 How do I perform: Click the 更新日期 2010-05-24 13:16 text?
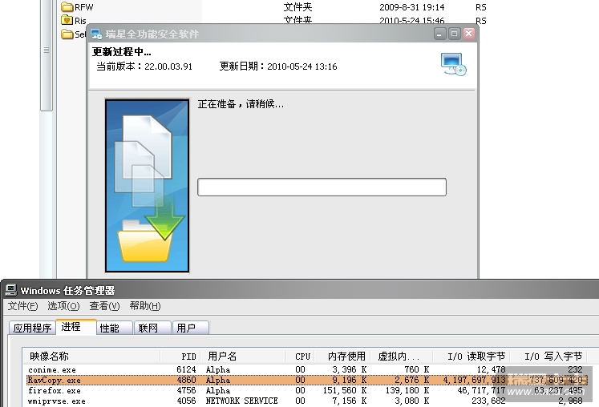278,66
